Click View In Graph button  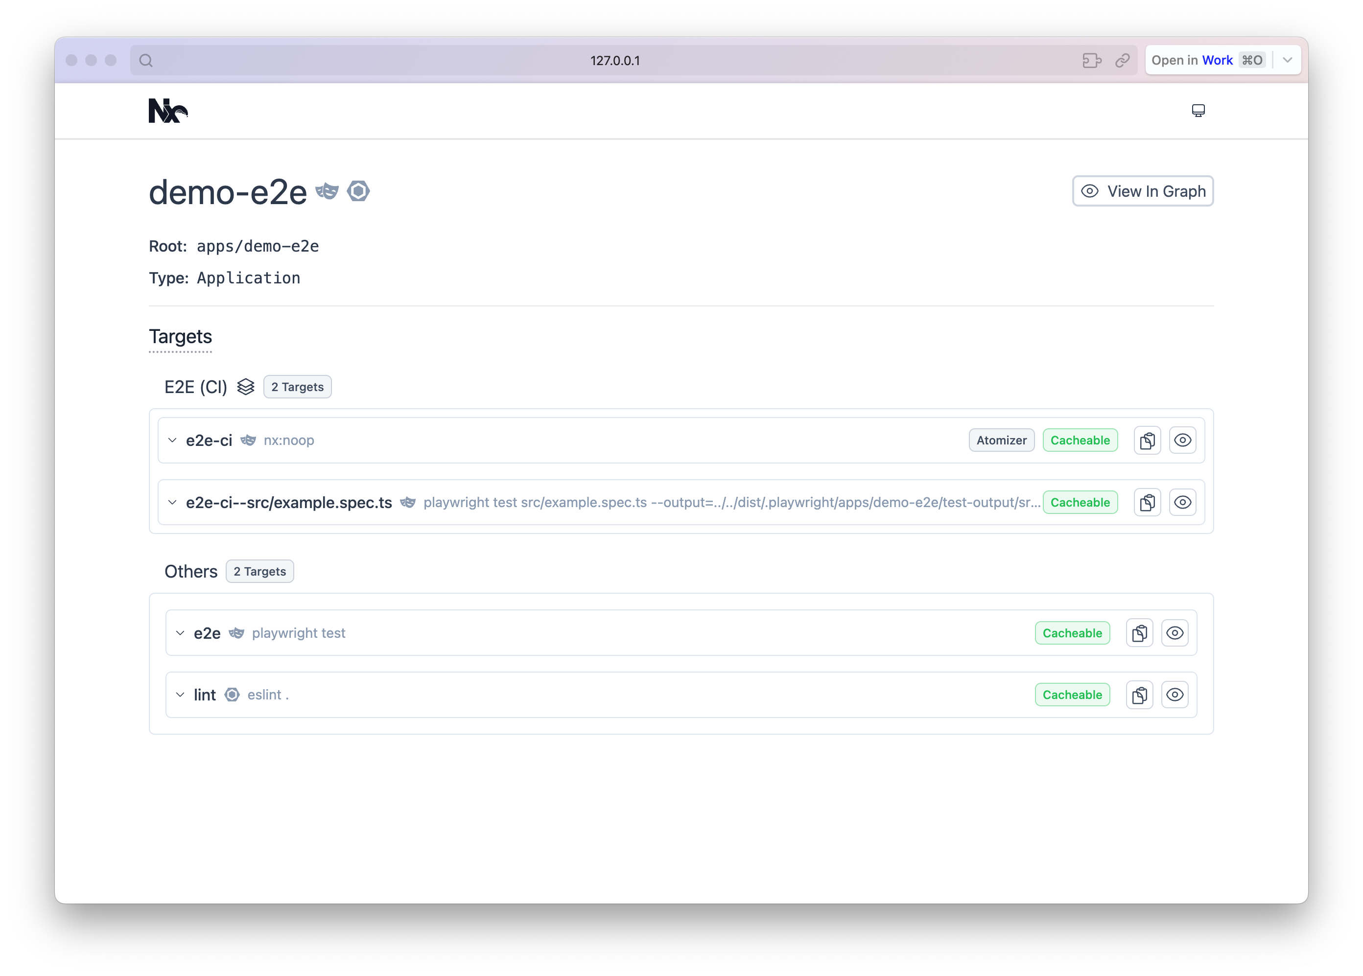click(x=1144, y=191)
